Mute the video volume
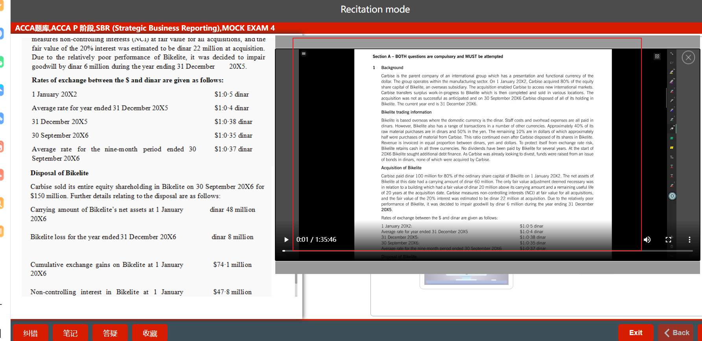This screenshot has height=341, width=702. coord(647,239)
